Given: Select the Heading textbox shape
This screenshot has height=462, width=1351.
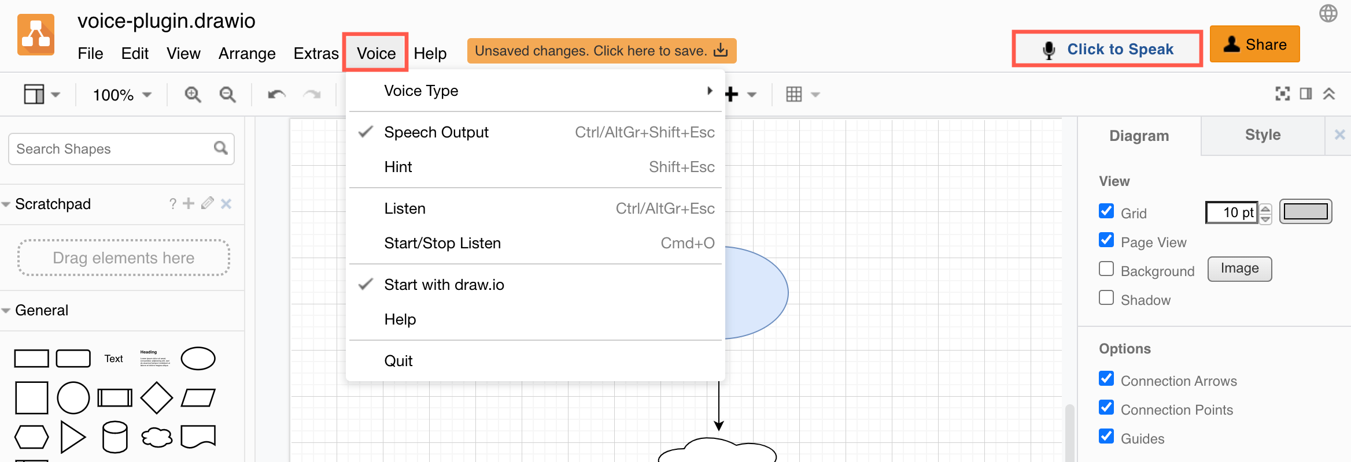Looking at the screenshot, I should point(155,358).
